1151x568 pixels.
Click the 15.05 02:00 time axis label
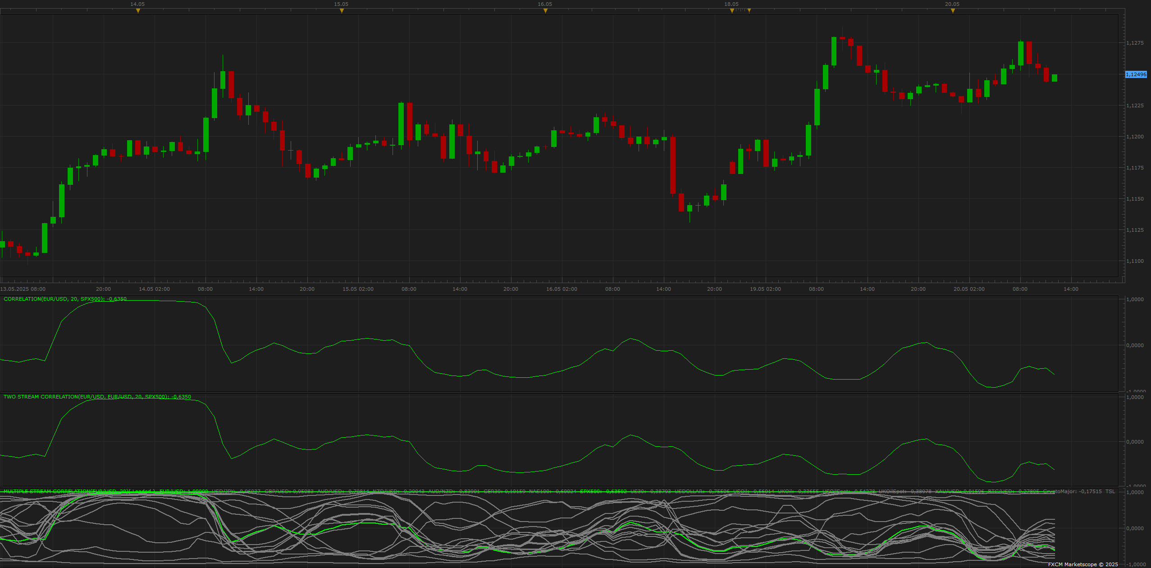coord(358,289)
